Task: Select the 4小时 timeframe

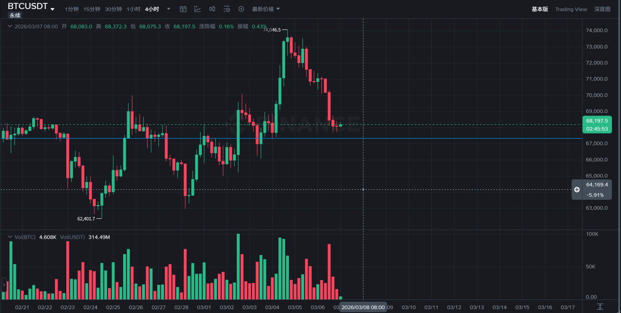Action: coord(152,9)
